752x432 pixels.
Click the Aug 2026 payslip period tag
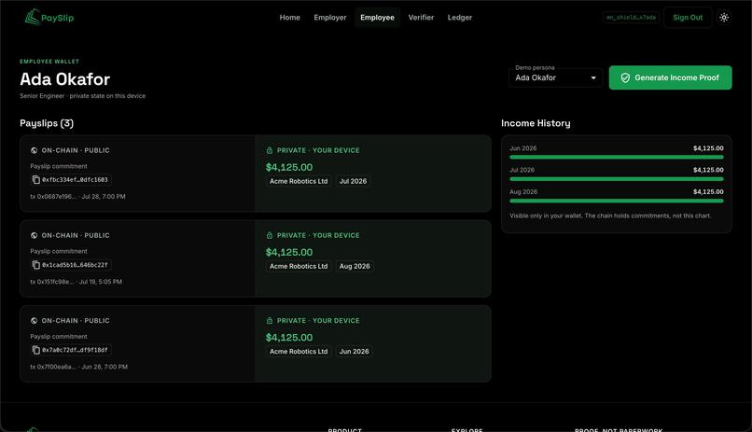click(355, 266)
